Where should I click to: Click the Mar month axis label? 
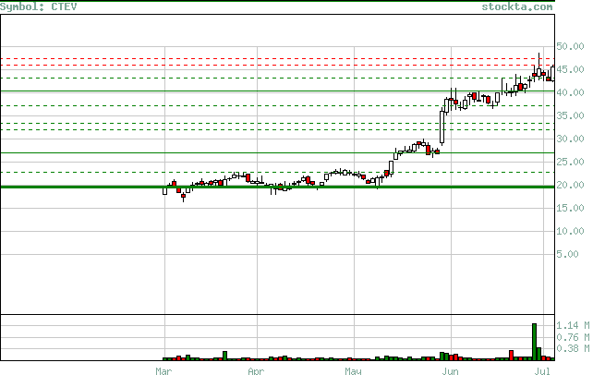pos(163,371)
